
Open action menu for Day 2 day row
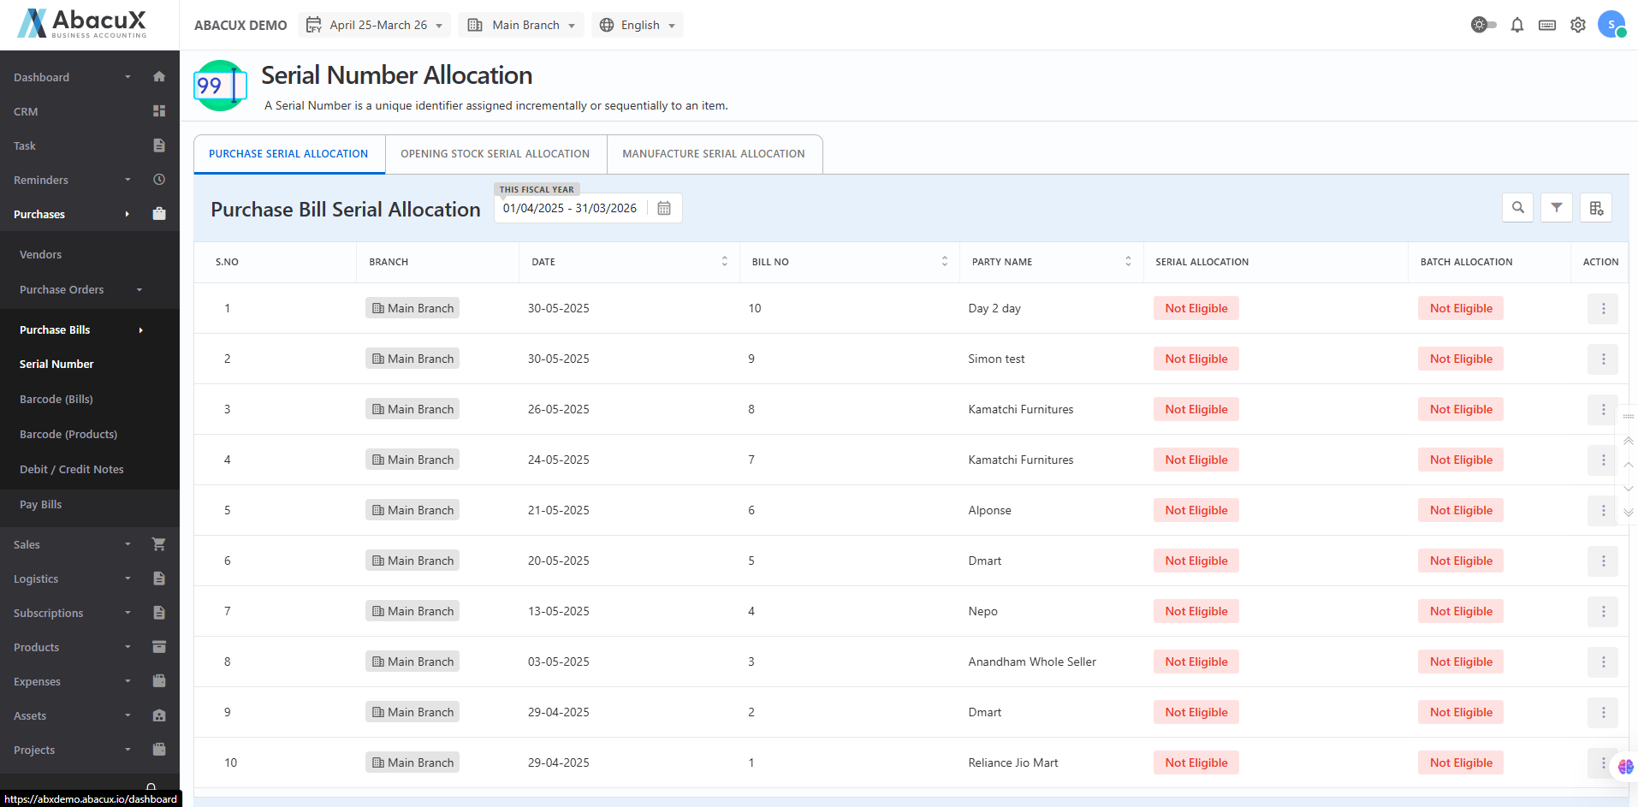coord(1602,309)
